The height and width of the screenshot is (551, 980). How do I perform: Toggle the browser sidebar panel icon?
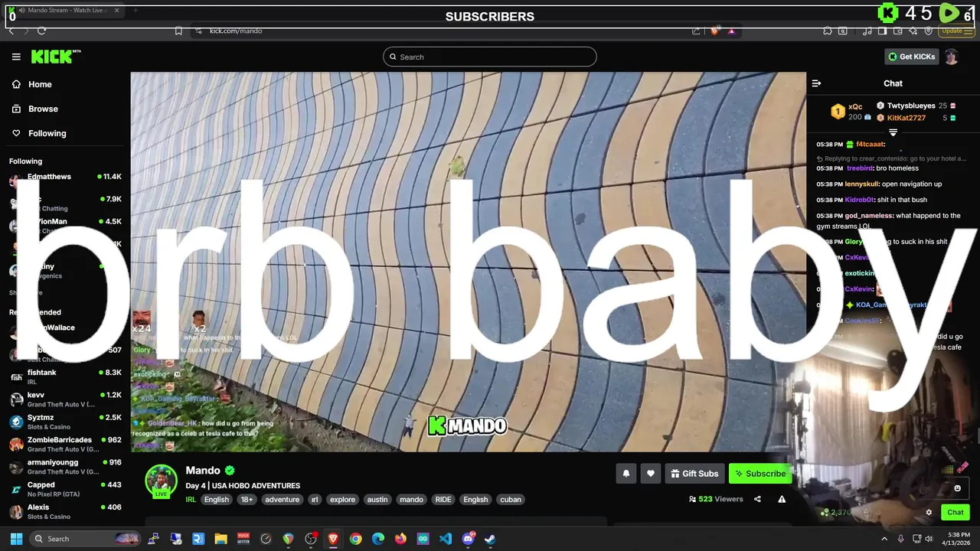point(882,31)
